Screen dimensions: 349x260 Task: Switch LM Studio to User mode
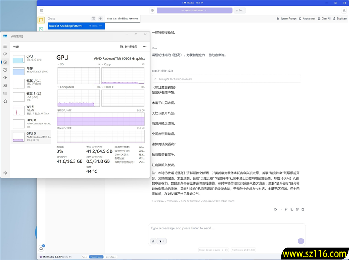[85, 257]
